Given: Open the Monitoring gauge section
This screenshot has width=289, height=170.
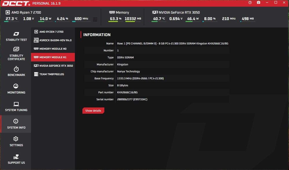Looking at the screenshot, I should click(16, 89).
